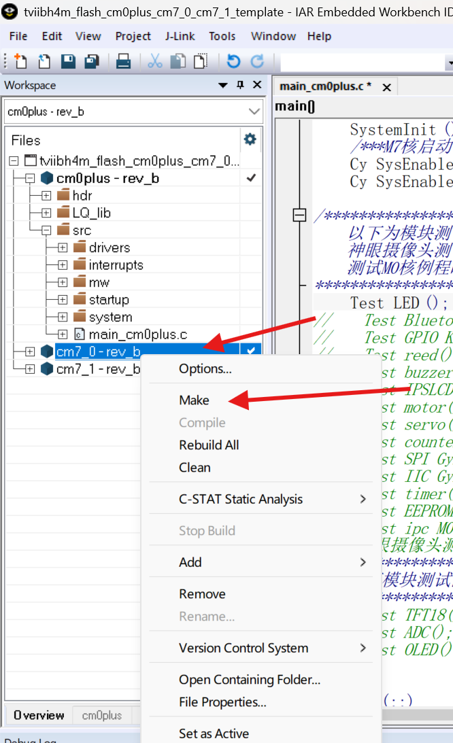Image resolution: width=453 pixels, height=743 pixels.
Task: Collapse the workspace root tree node
Action: click(x=14, y=161)
